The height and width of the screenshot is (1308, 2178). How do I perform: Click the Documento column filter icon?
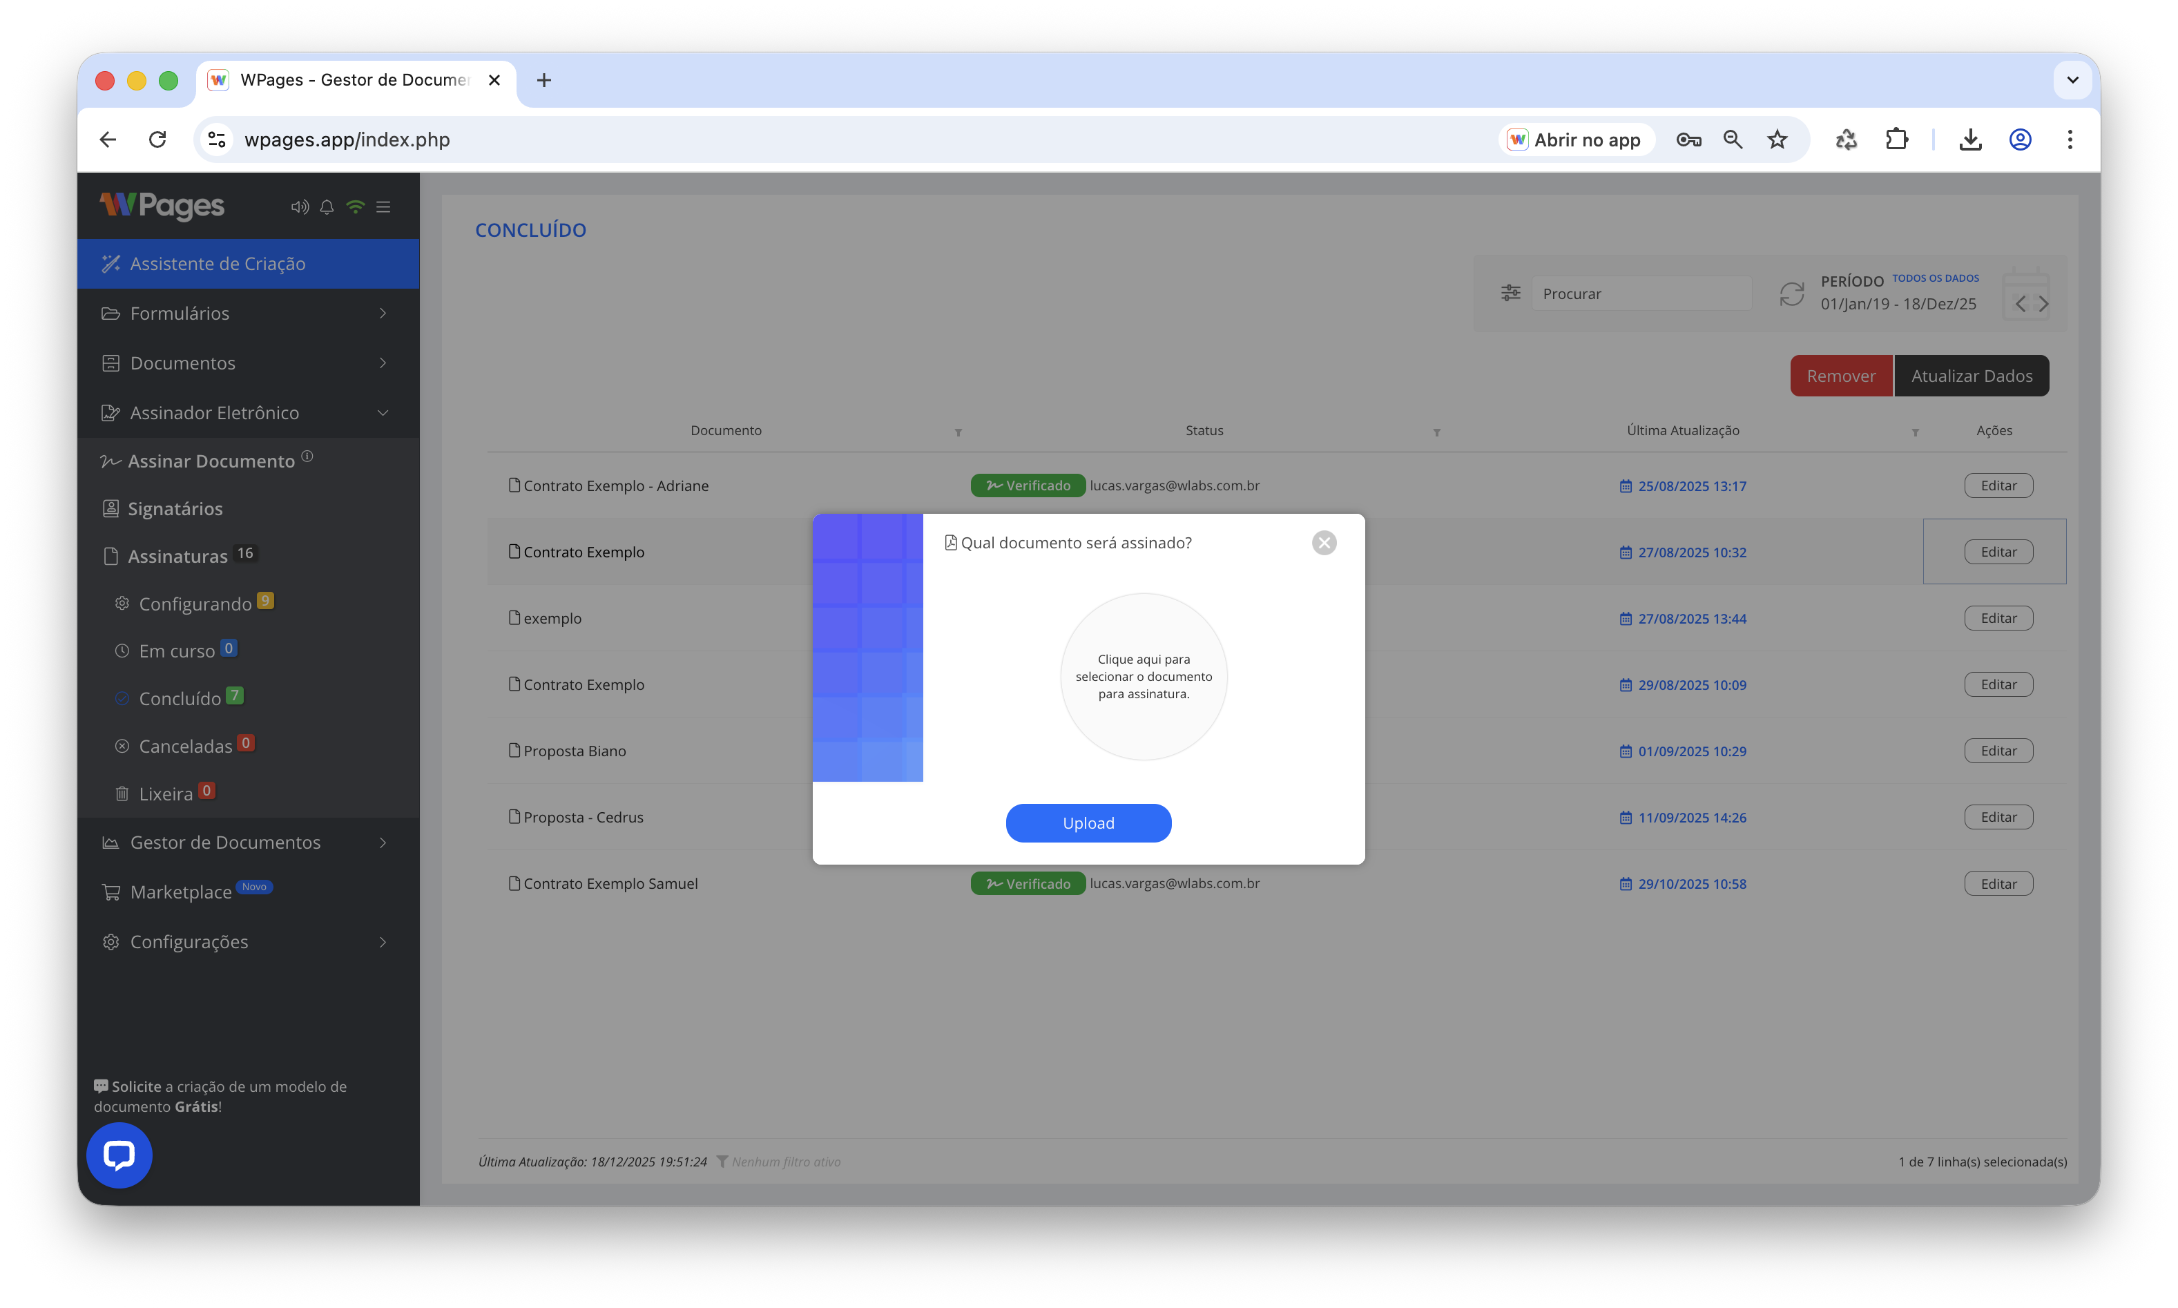point(958,433)
